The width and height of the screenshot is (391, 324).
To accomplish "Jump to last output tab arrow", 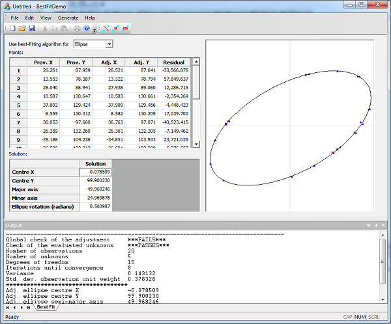I will pos(29,308).
